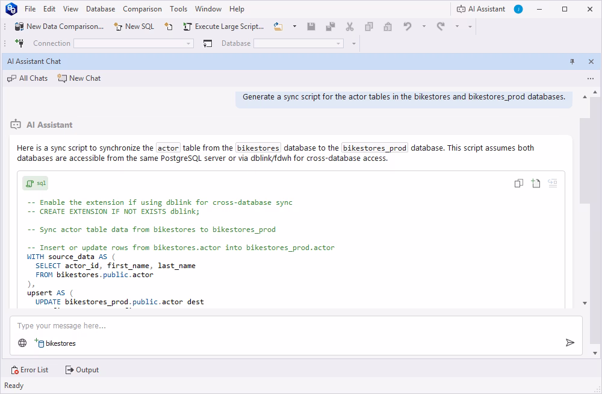Toggle the web globe icon in chat input
The height and width of the screenshot is (394, 602).
[22, 343]
